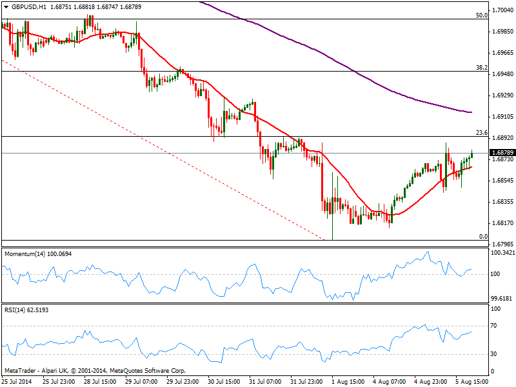Click the 1.70040 price axis value
Viewport: 516px width, 387px height.
click(x=502, y=10)
